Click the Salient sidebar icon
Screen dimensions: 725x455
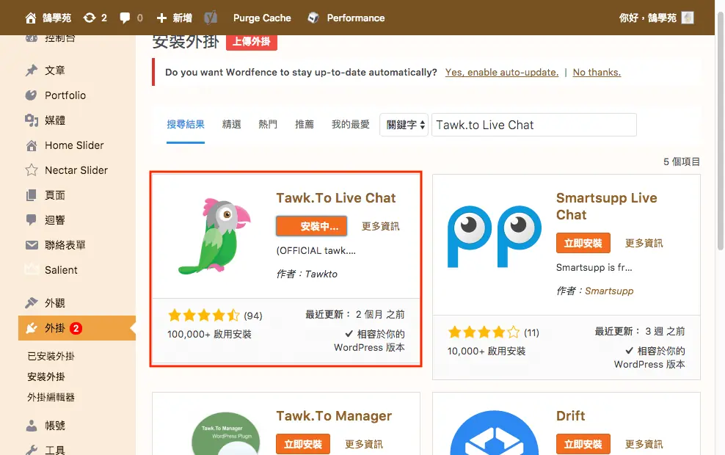pos(32,269)
